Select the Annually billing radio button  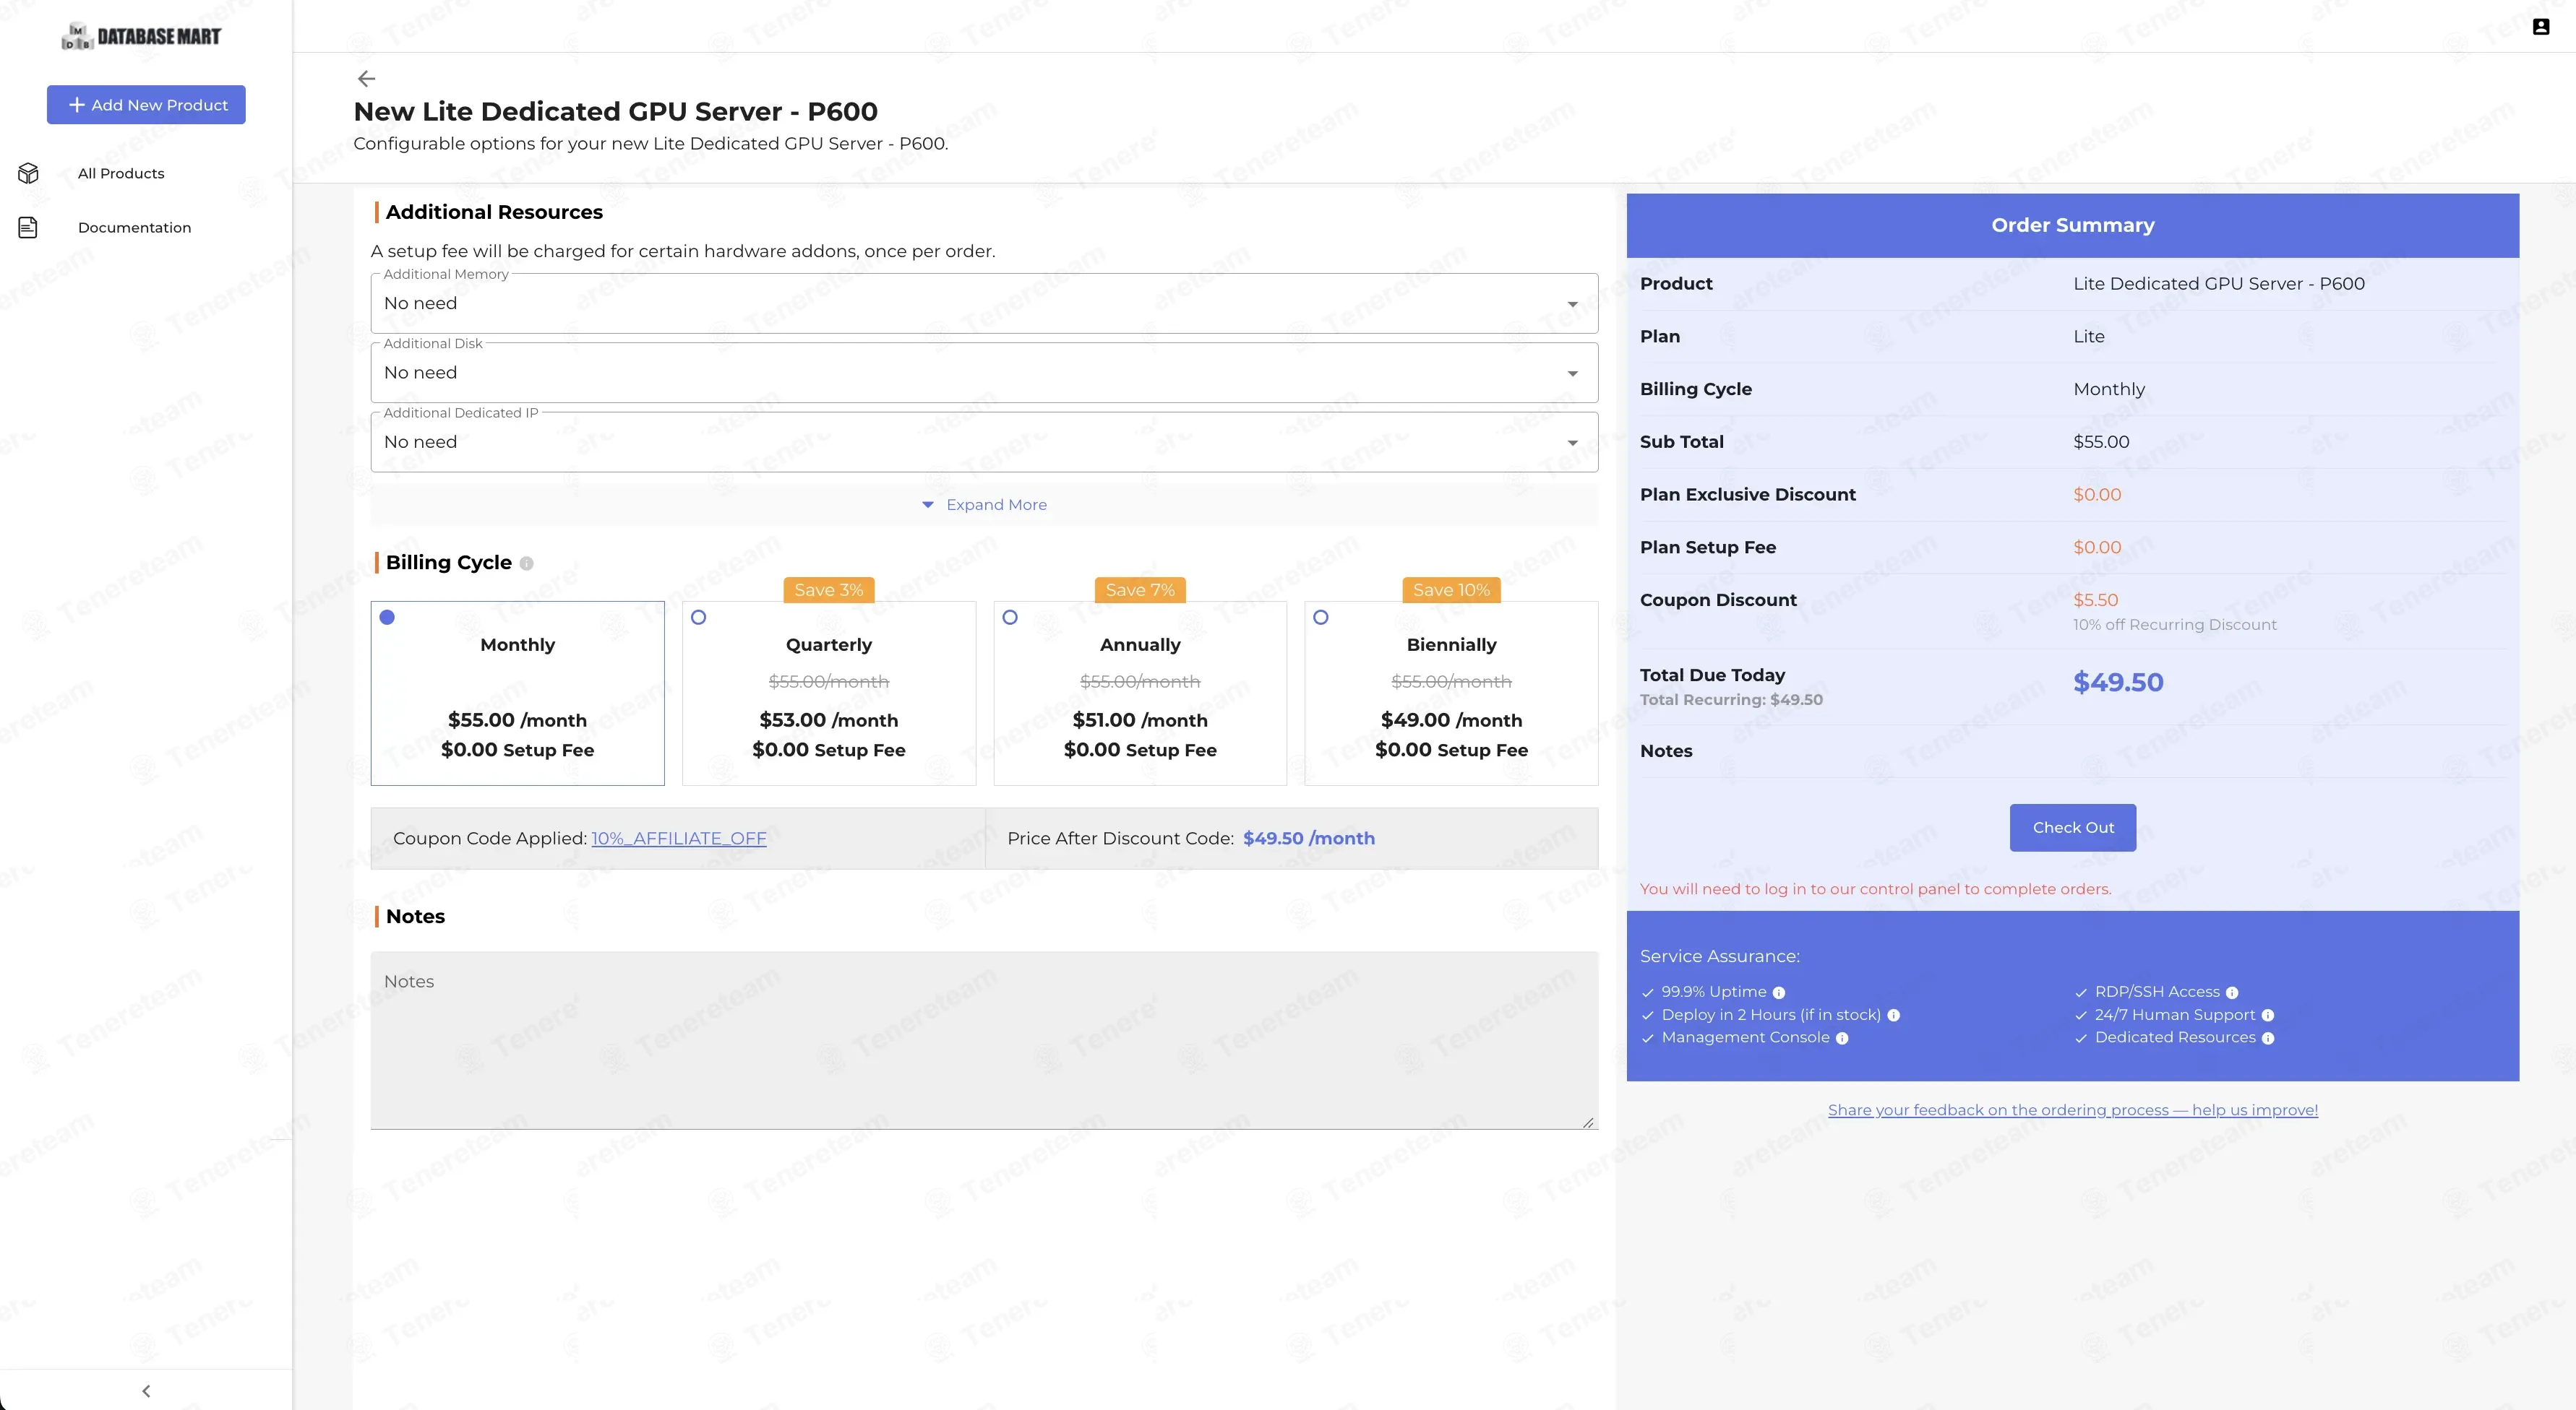[1010, 618]
